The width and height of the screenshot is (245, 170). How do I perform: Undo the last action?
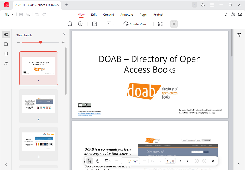[x=37, y=15]
